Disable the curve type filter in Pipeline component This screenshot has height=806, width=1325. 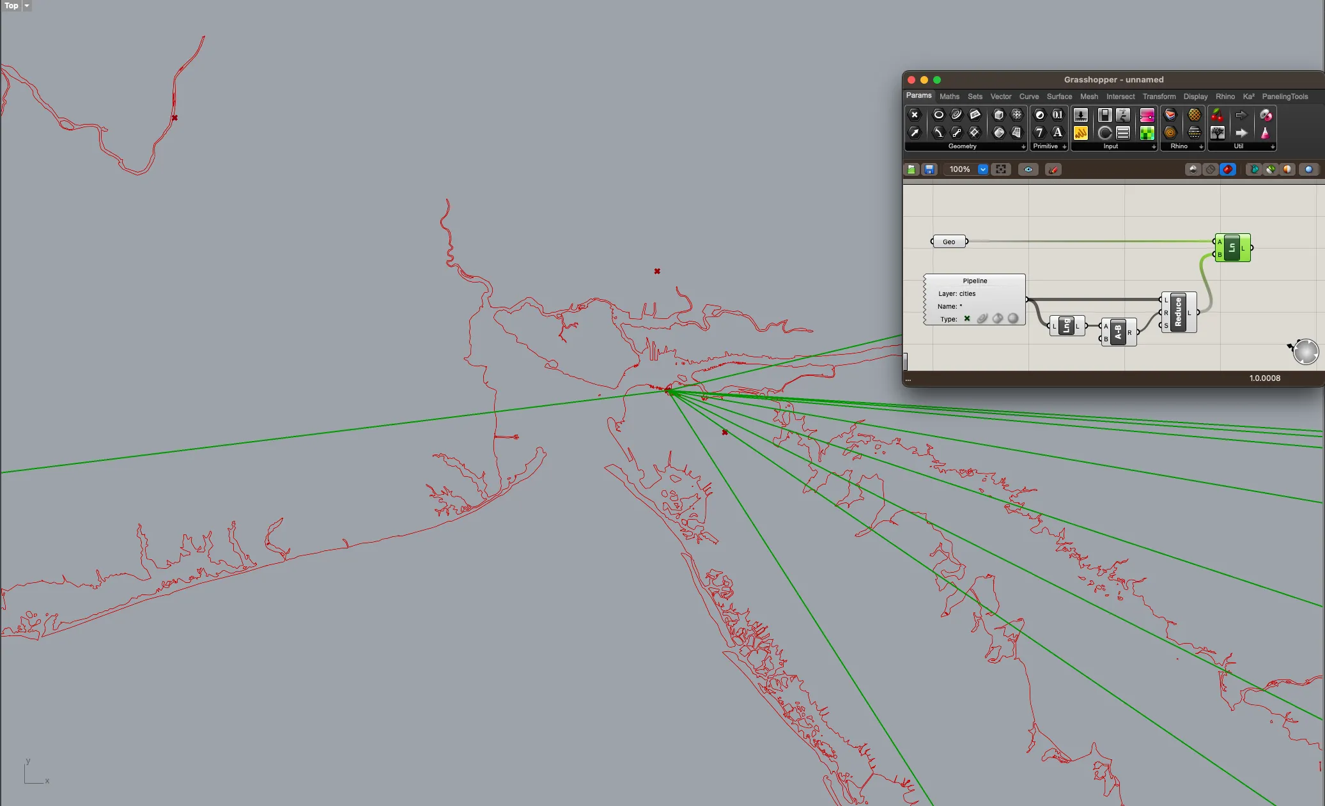982,318
